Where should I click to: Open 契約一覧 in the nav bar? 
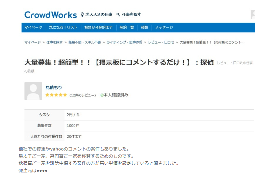pos(127,28)
